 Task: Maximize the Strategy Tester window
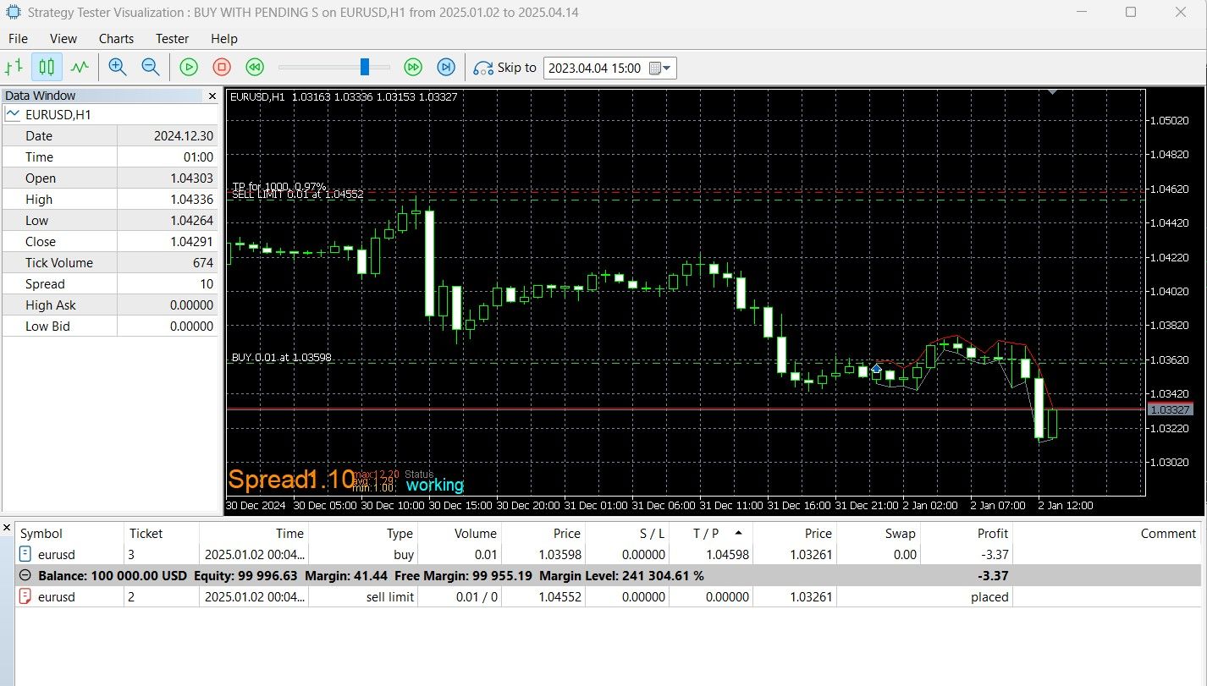pos(1131,12)
